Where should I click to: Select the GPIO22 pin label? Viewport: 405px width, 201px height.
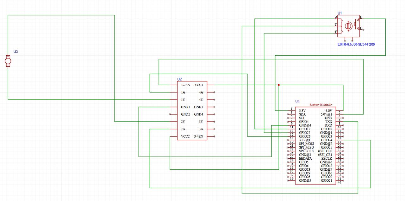click(305, 137)
